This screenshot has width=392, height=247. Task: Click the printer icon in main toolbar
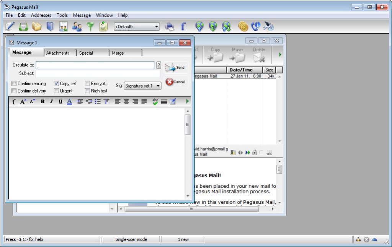click(x=170, y=26)
